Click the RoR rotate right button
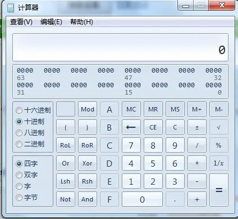The height and width of the screenshot is (219, 238). click(88, 145)
